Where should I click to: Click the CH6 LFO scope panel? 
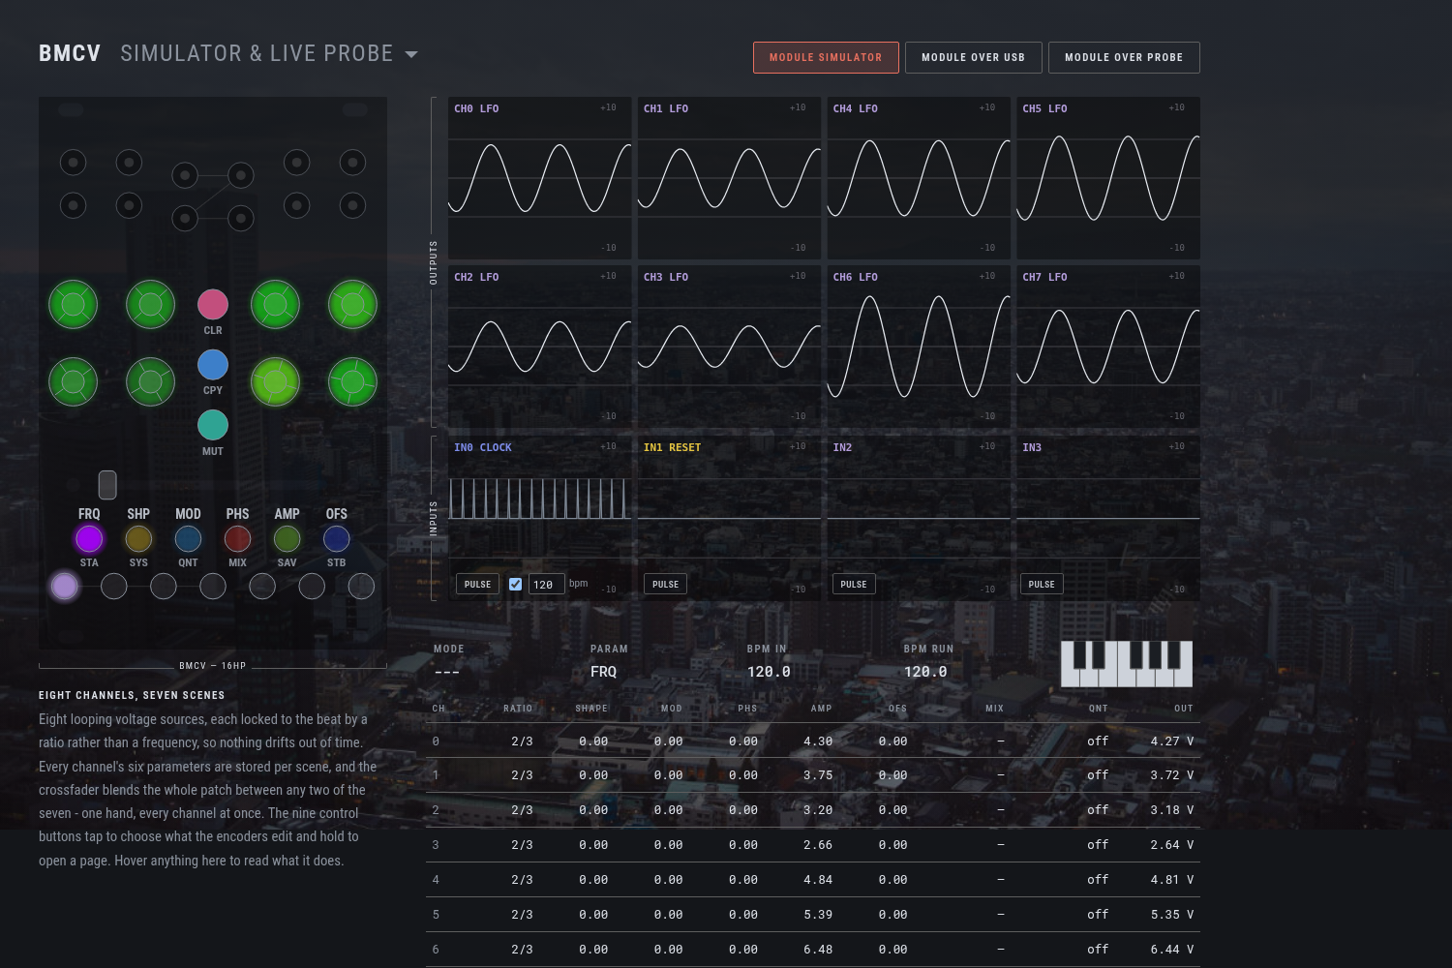coord(919,347)
